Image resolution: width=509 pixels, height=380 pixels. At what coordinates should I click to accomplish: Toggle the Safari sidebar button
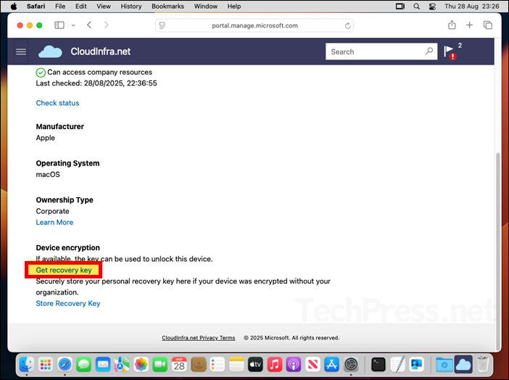coord(59,25)
